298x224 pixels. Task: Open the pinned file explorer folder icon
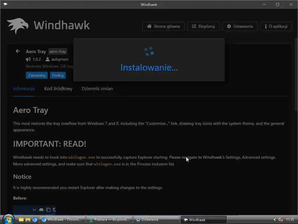21,220
